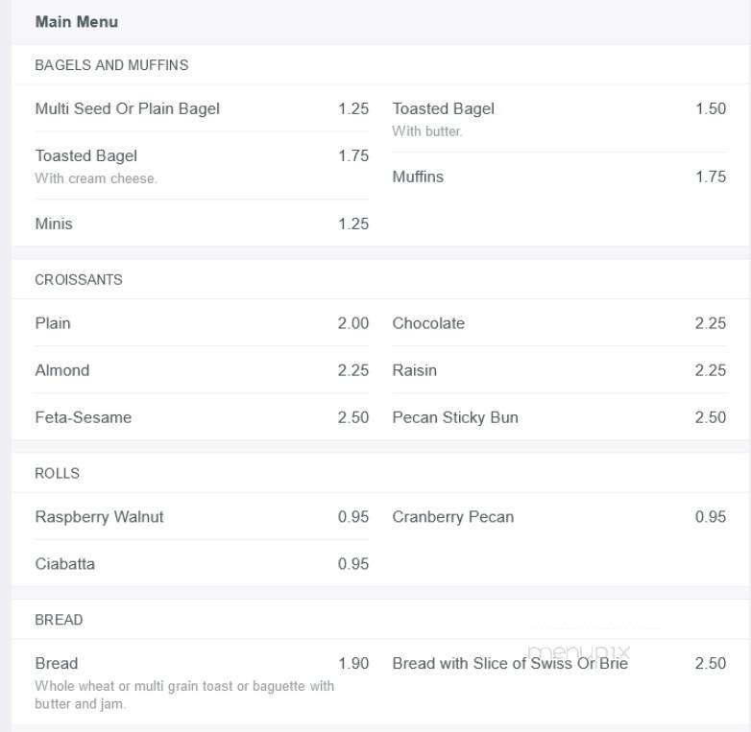Viewport: 751px width, 732px height.
Task: Choose the Raisin croissant item
Action: click(415, 370)
